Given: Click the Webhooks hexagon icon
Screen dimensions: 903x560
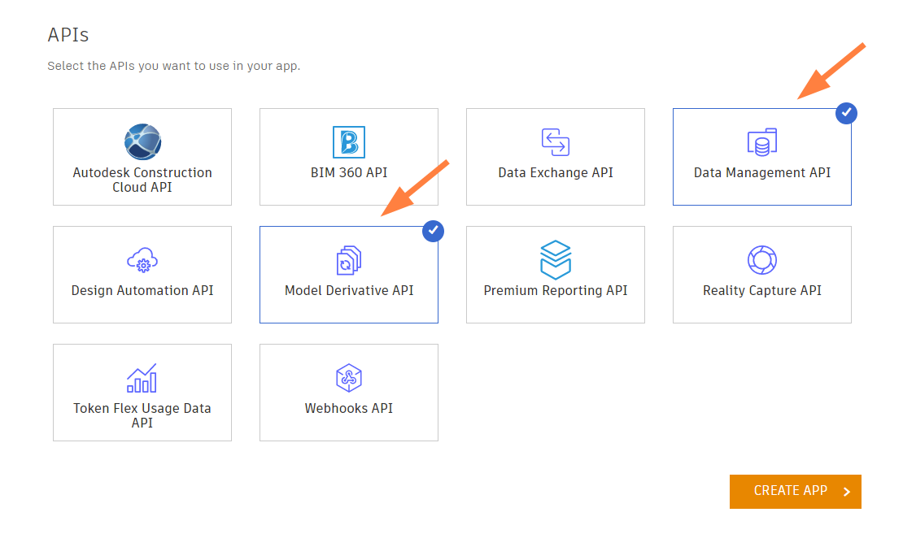Looking at the screenshot, I should pyautogui.click(x=349, y=379).
